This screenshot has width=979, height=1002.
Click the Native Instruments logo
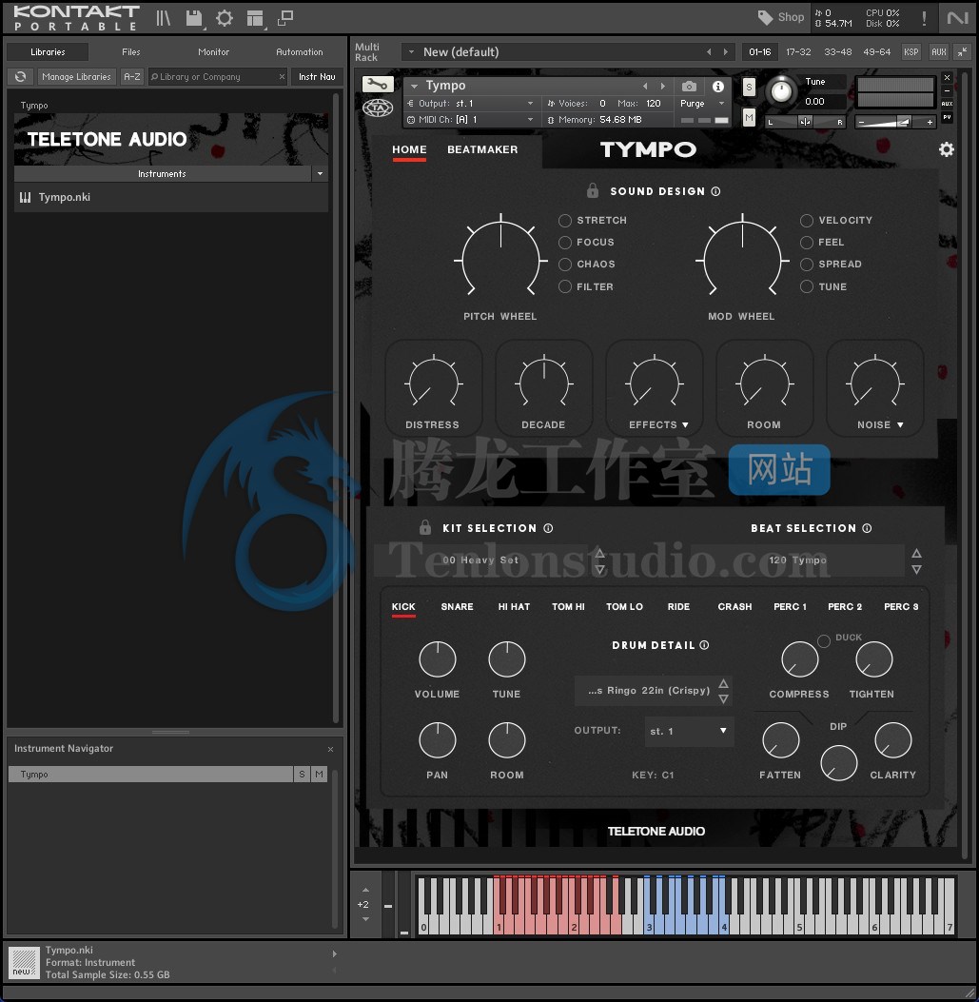(x=957, y=18)
